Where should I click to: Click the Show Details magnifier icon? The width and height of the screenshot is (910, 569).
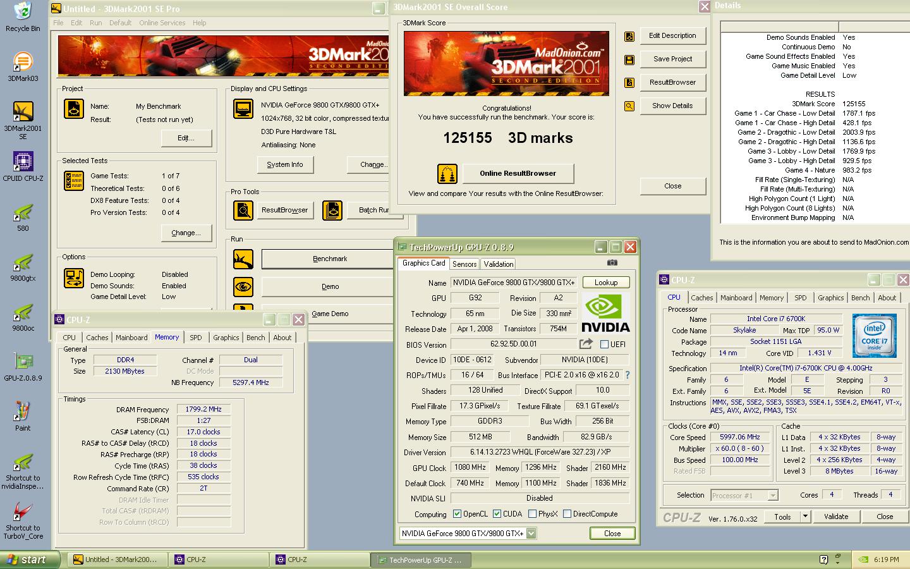tap(629, 106)
